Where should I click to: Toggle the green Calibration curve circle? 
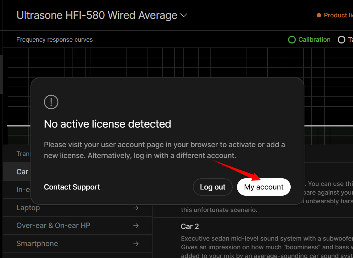tap(292, 40)
